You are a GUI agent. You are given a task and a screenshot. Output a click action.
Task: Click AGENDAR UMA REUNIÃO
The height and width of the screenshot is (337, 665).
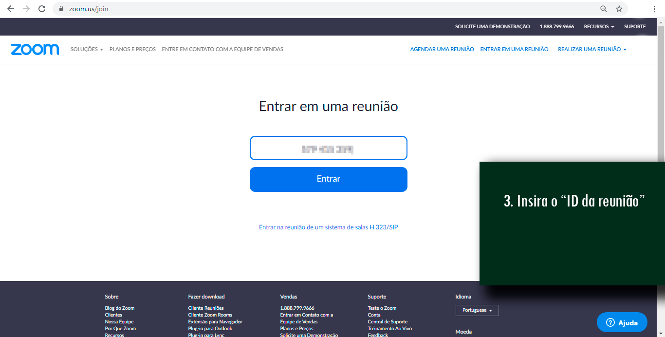point(442,49)
